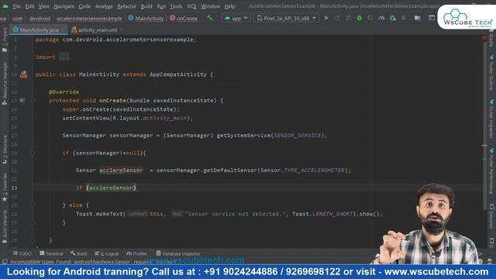Image resolution: width=496 pixels, height=279 pixels.
Task: Collapse the else block fold marker
Action: coord(33,205)
